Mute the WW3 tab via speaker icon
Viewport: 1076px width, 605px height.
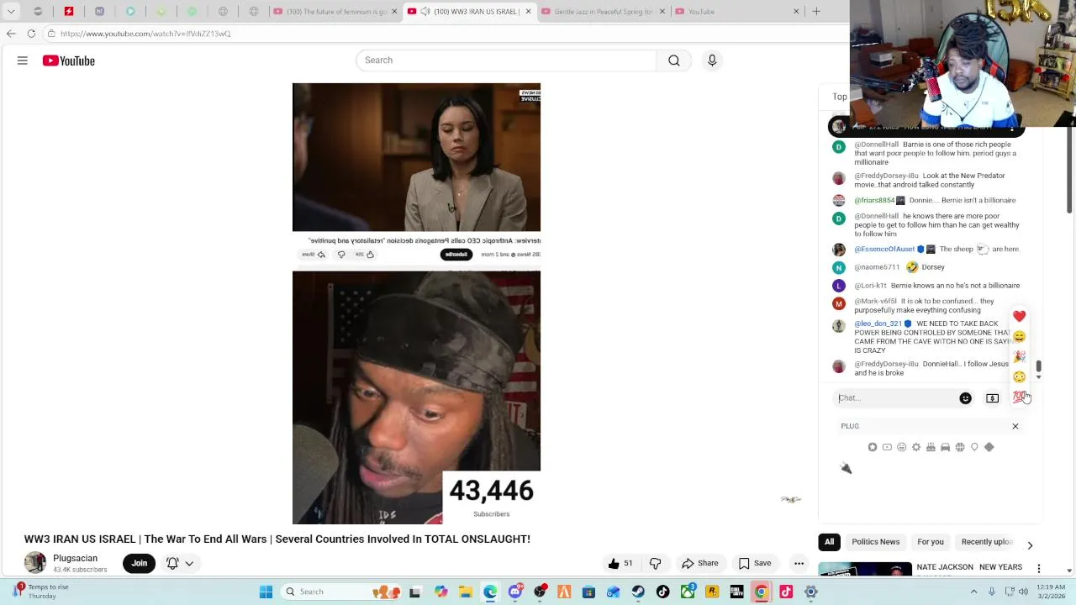click(x=425, y=12)
